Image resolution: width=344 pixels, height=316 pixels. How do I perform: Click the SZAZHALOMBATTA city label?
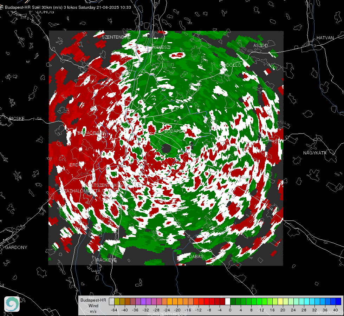click(x=80, y=191)
